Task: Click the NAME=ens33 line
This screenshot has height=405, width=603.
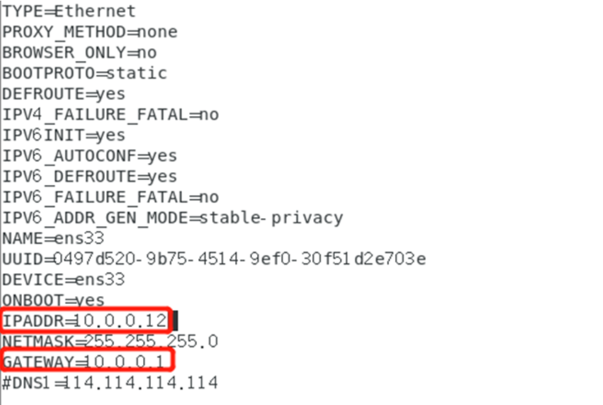Action: click(53, 238)
